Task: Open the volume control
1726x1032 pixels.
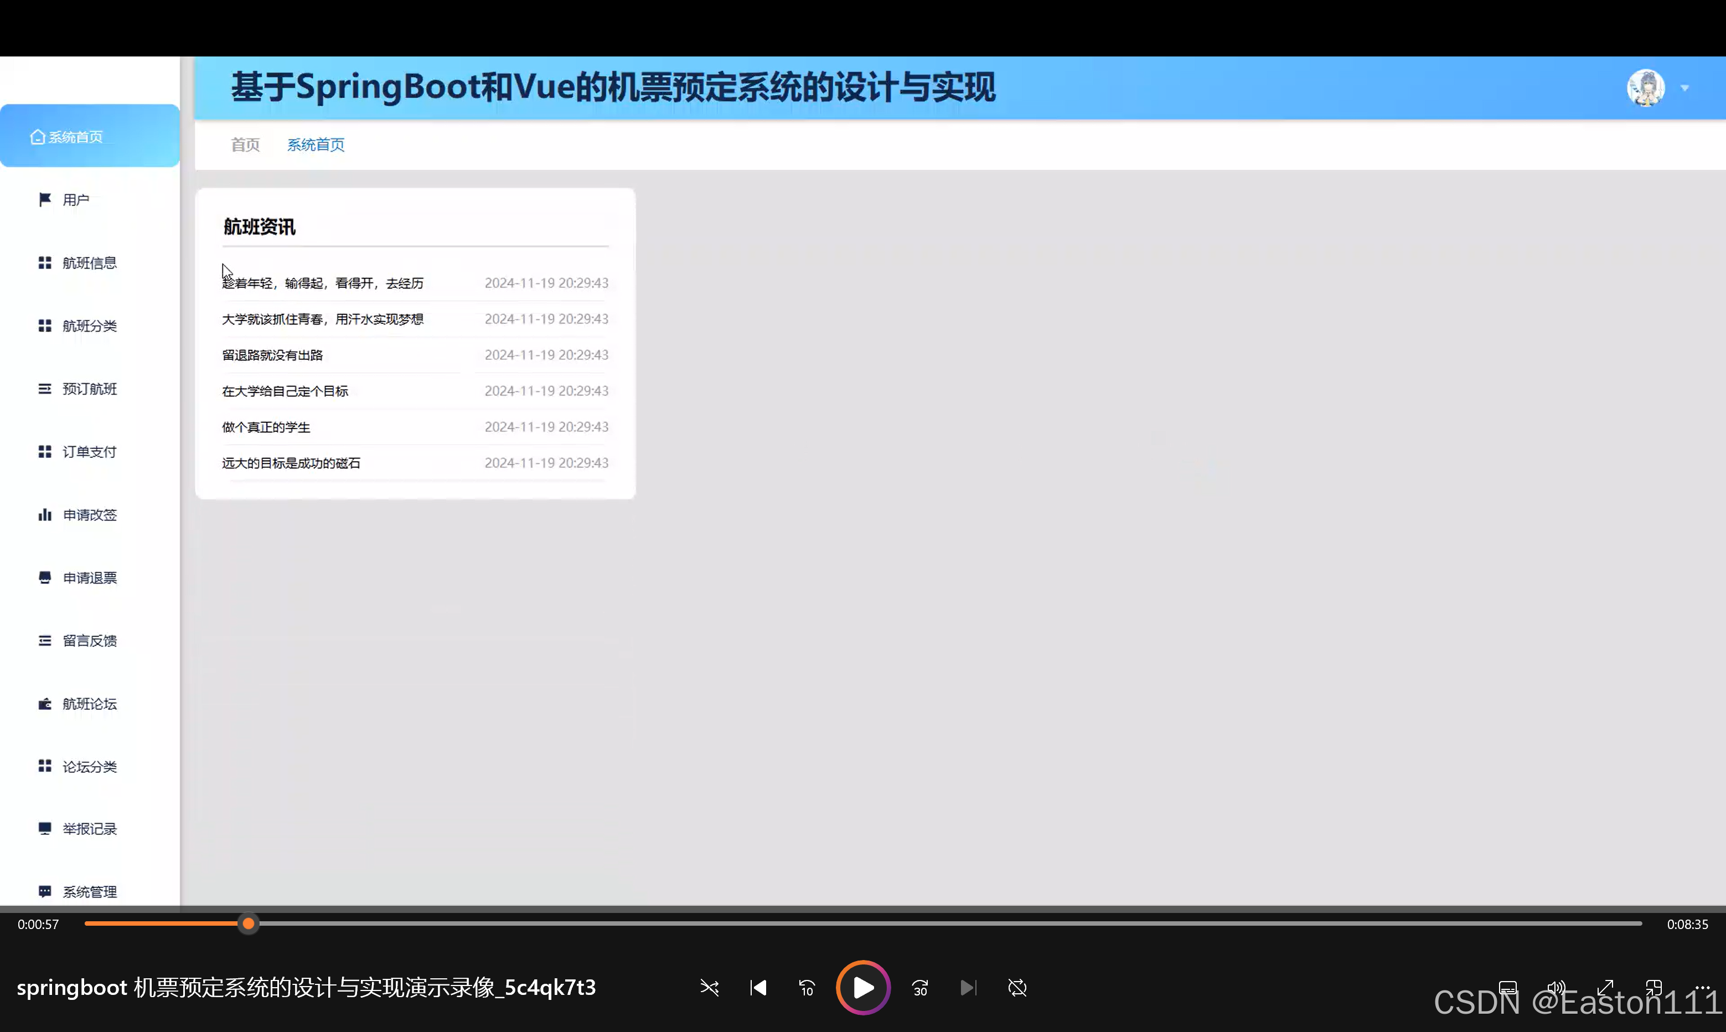Action: pyautogui.click(x=1557, y=988)
